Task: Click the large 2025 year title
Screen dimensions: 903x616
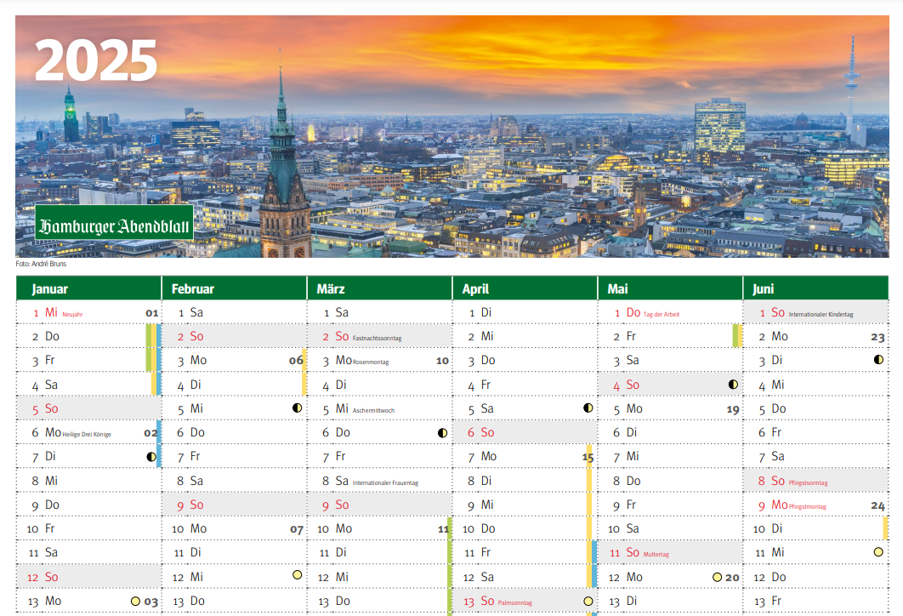Action: (96, 61)
